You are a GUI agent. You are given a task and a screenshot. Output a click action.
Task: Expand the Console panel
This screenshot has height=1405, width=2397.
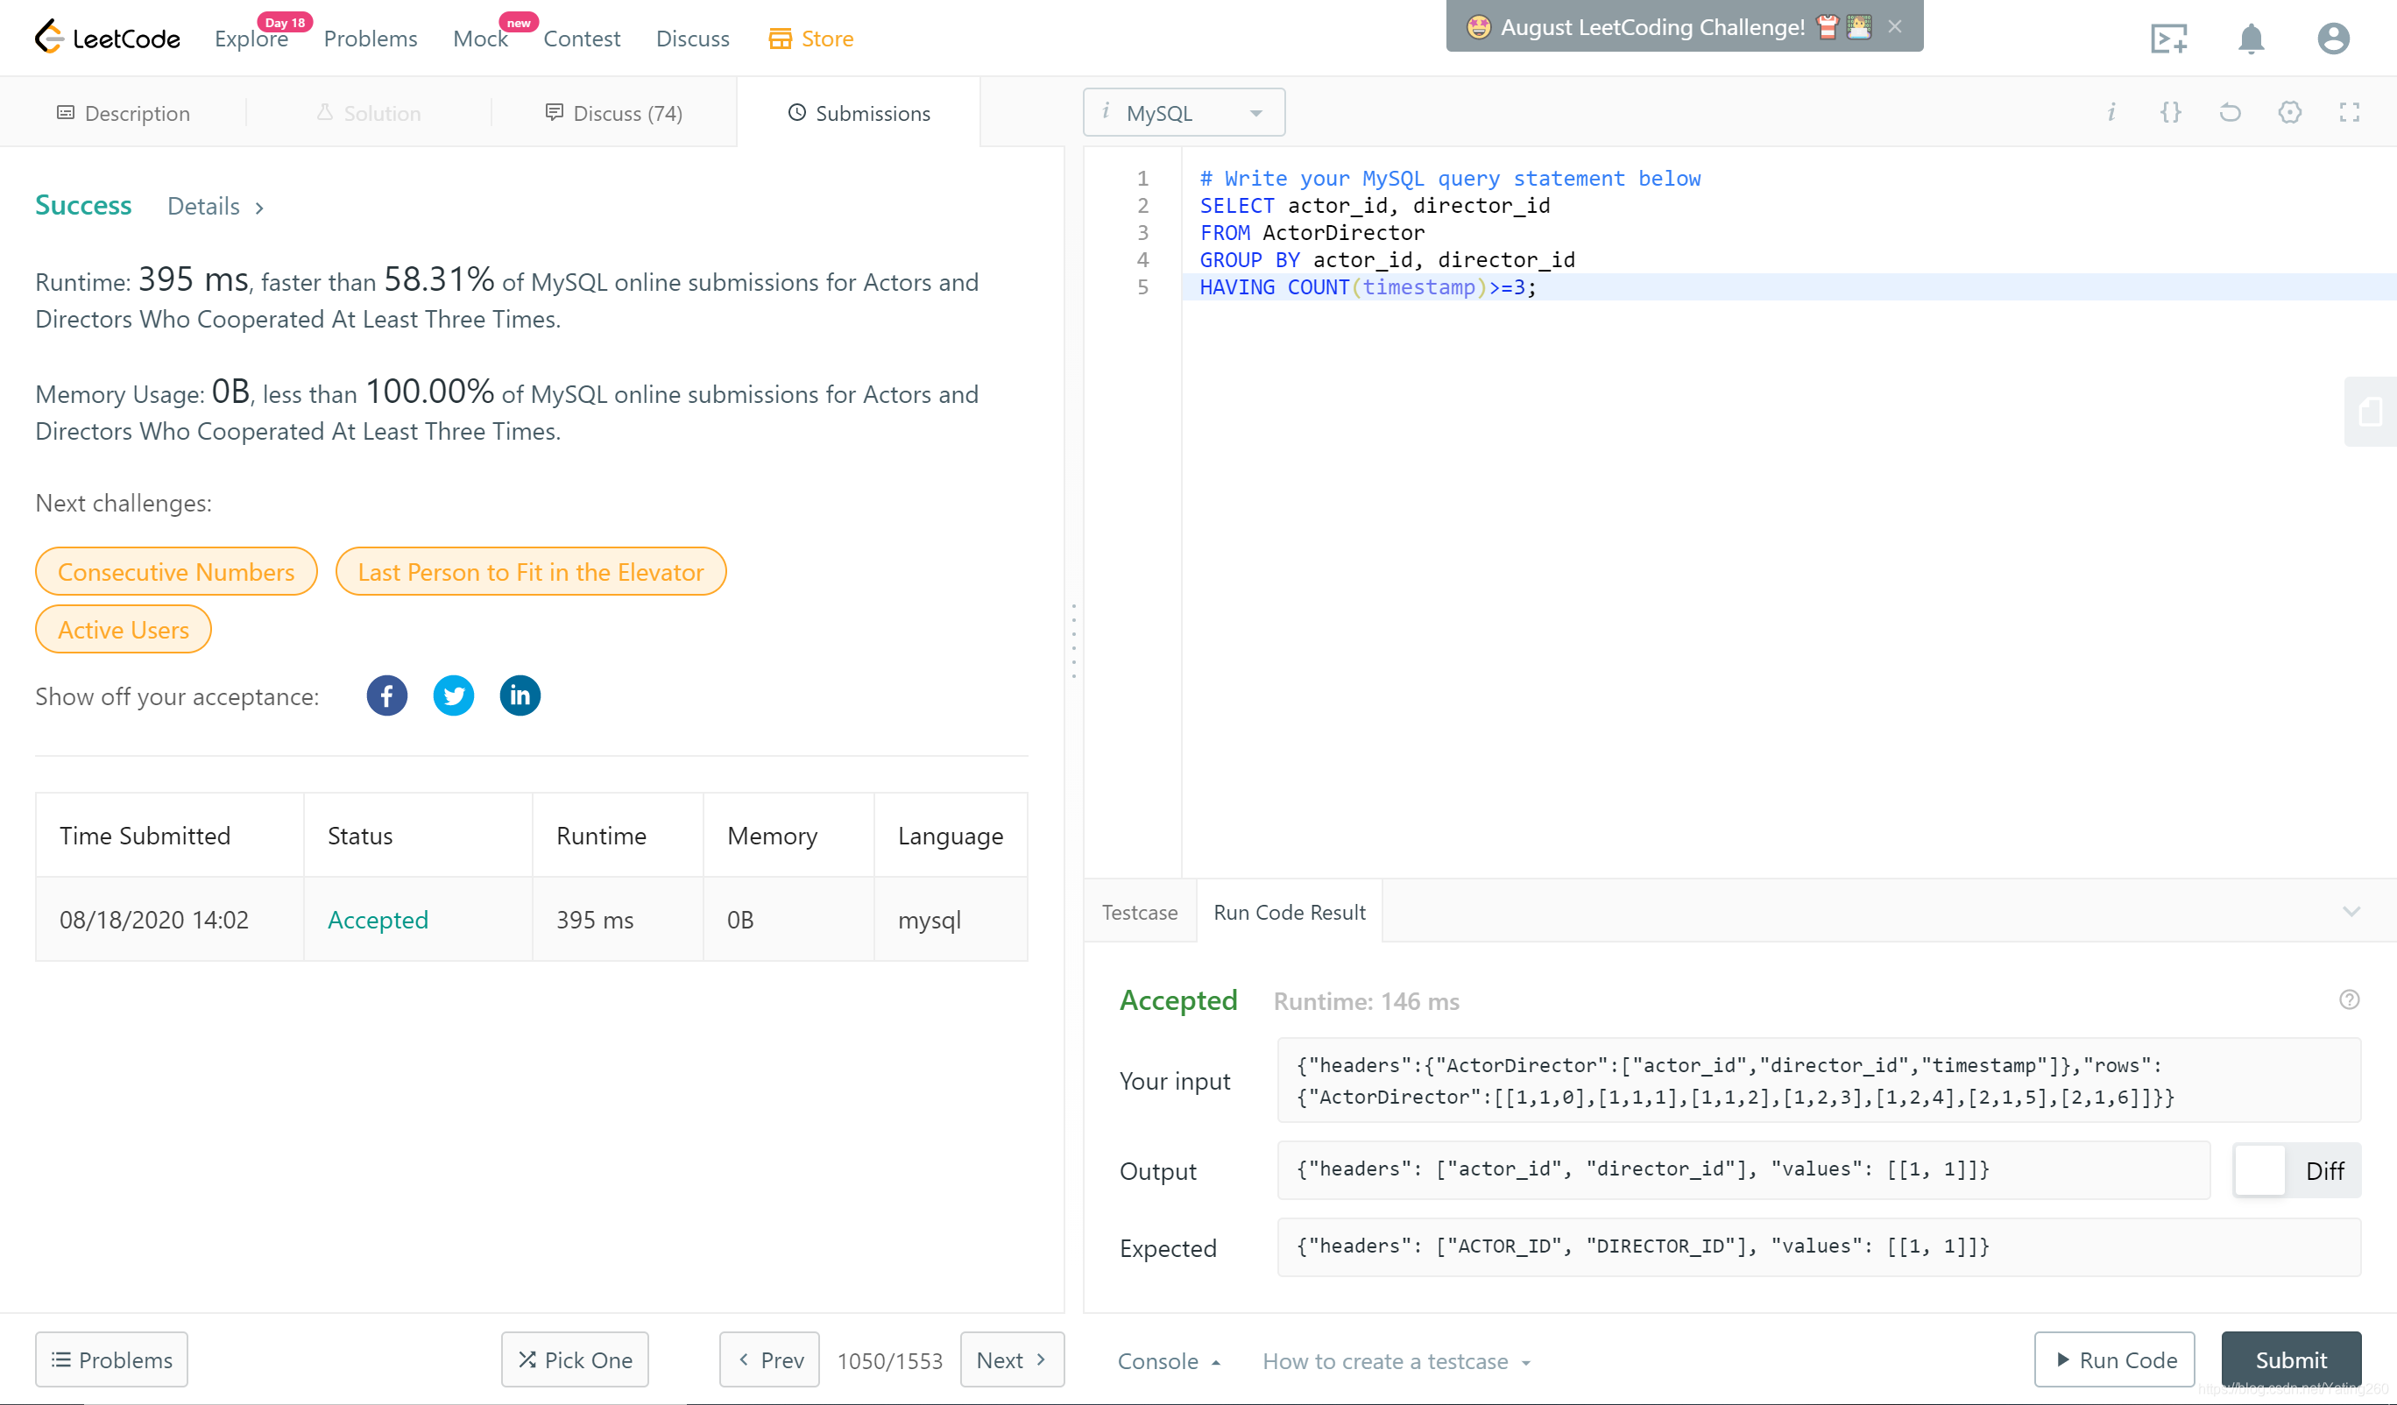[1168, 1361]
